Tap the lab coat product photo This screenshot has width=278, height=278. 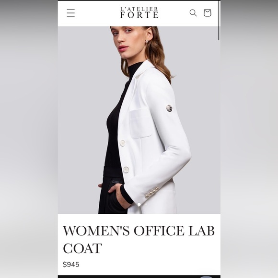(x=139, y=120)
